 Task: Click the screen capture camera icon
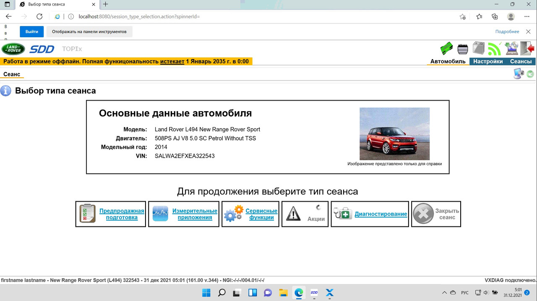519,74
